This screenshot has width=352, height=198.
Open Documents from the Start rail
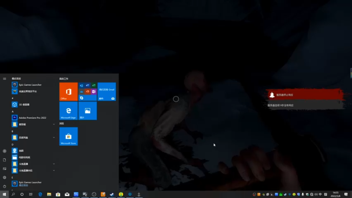click(x=4, y=160)
